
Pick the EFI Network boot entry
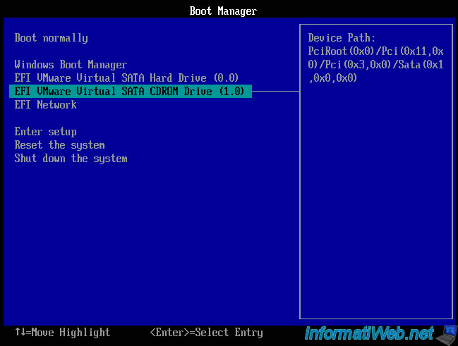(45, 105)
